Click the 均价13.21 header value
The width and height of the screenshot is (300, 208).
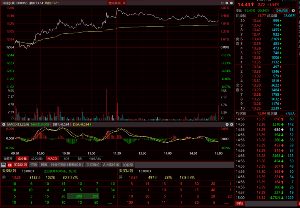pos(52,3)
